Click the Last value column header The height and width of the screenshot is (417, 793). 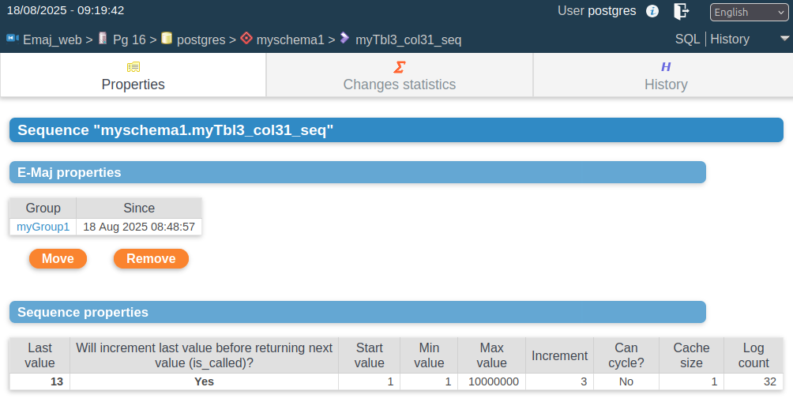(39, 355)
